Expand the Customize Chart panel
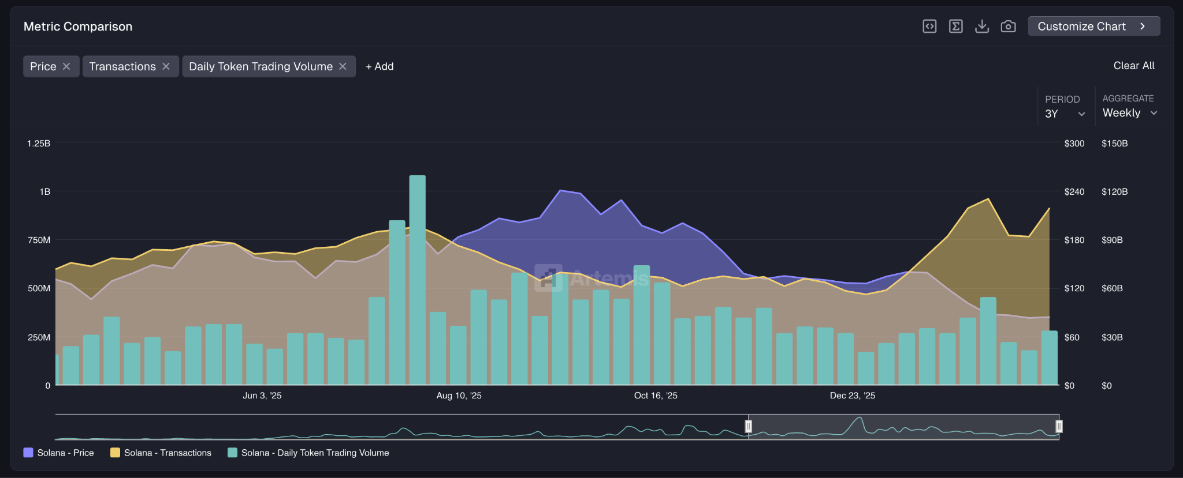 1093,27
